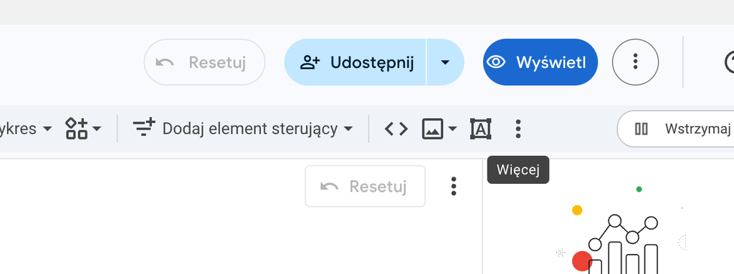
Task: Click the filter icon of Dodaj element sterujący
Action: point(143,129)
